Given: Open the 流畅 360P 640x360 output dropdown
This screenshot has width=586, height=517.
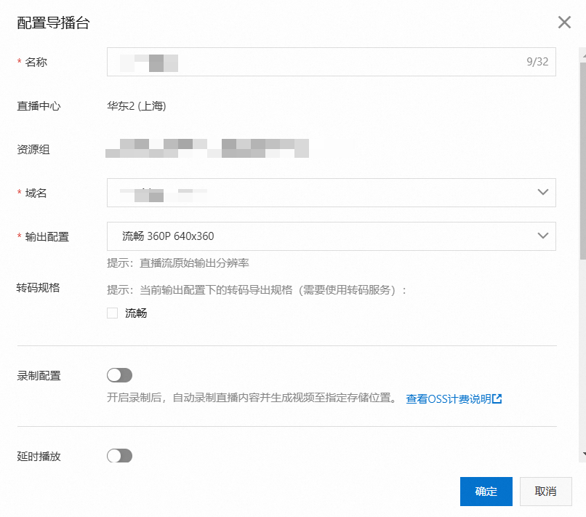Looking at the screenshot, I should tap(320, 236).
